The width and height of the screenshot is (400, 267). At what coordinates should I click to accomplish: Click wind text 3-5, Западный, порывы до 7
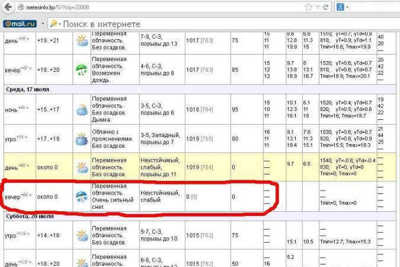160,138
